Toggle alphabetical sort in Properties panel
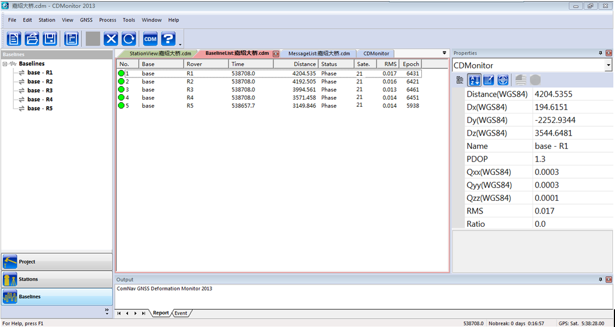This screenshot has height=327, width=615. click(474, 80)
